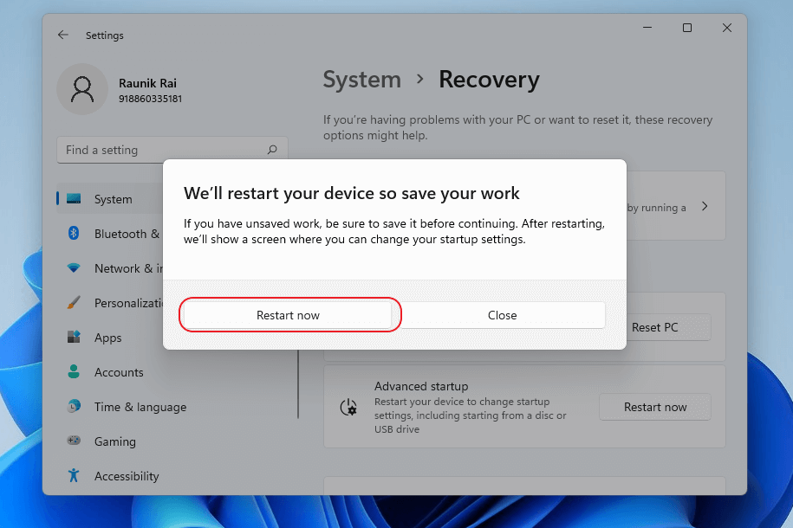Click the Find a setting search field
This screenshot has width=793, height=528.
point(172,150)
